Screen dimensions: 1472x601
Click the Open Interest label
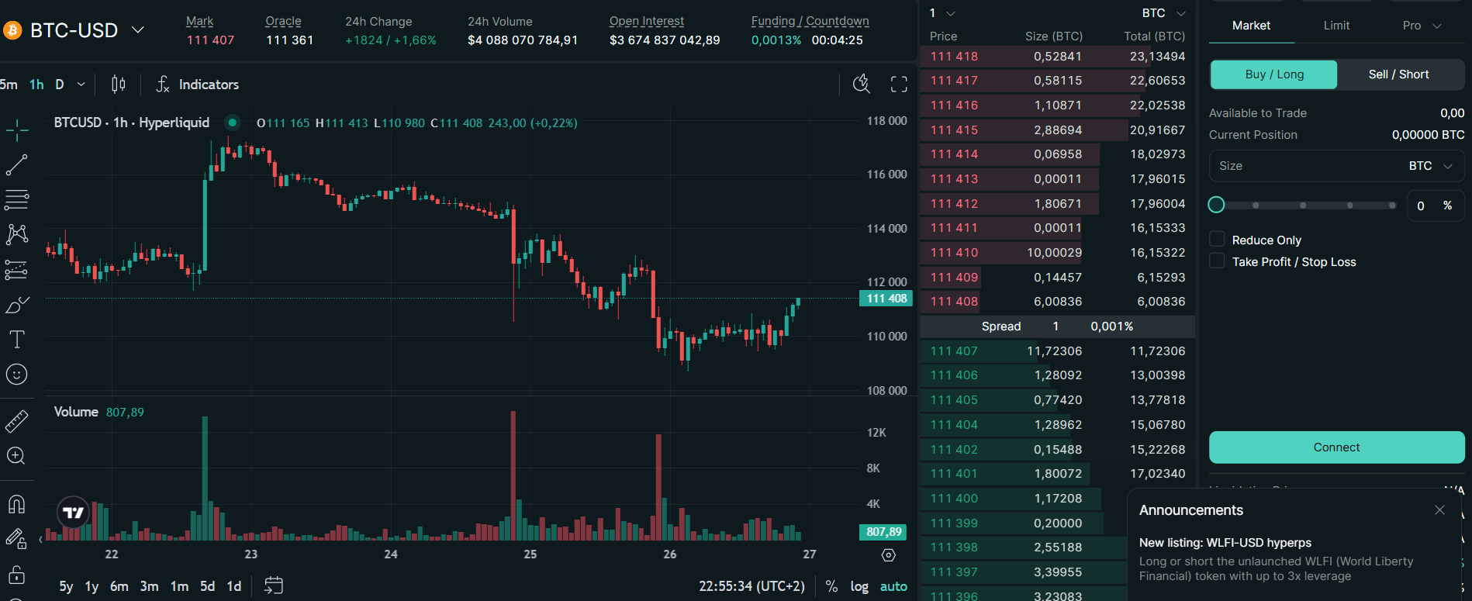coord(647,22)
